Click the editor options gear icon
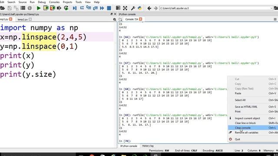278x156 pixels. coord(115,19)
